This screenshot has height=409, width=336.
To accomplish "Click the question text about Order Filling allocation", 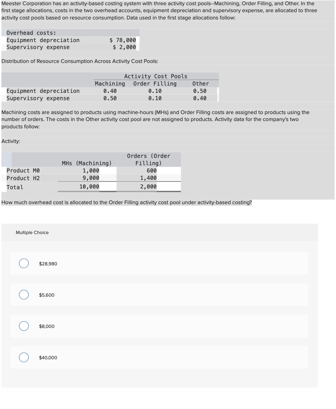I will (125, 202).
